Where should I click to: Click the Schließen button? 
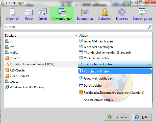pyautogui.click(x=117, y=117)
